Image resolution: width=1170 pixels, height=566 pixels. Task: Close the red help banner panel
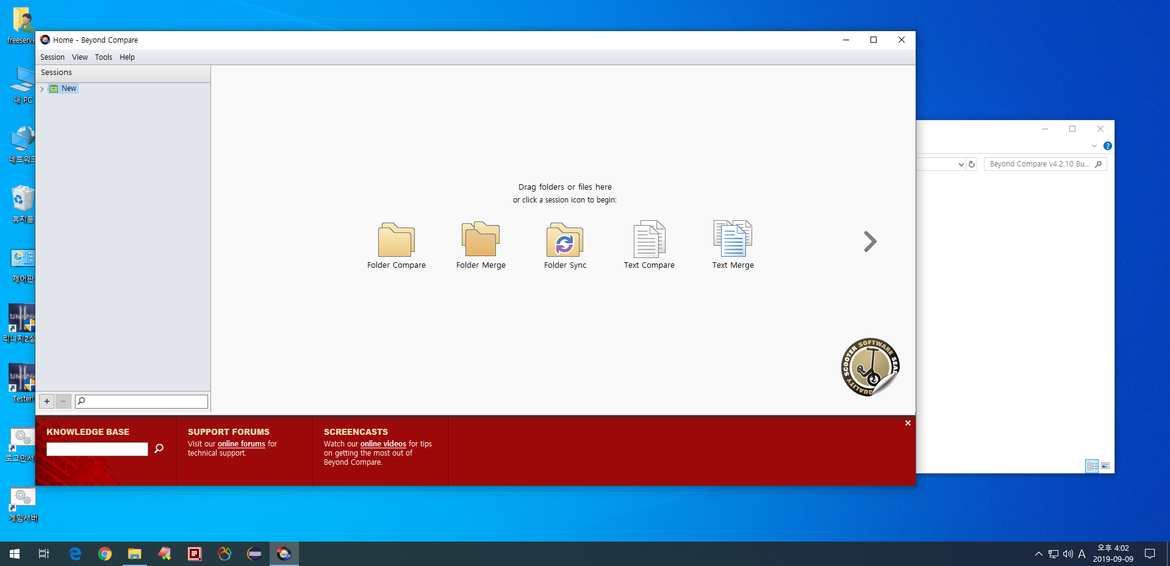pos(908,423)
